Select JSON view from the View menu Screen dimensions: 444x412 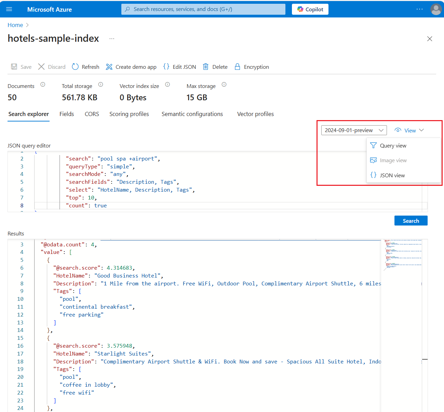tap(392, 175)
